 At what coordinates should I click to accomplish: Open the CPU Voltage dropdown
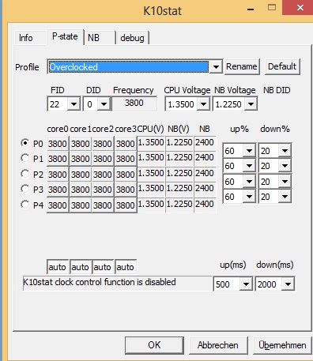pyautogui.click(x=203, y=104)
